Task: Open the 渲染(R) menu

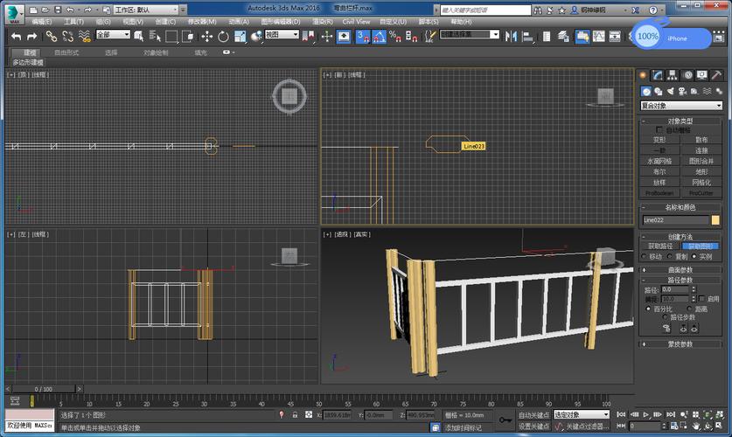Action: coord(322,21)
